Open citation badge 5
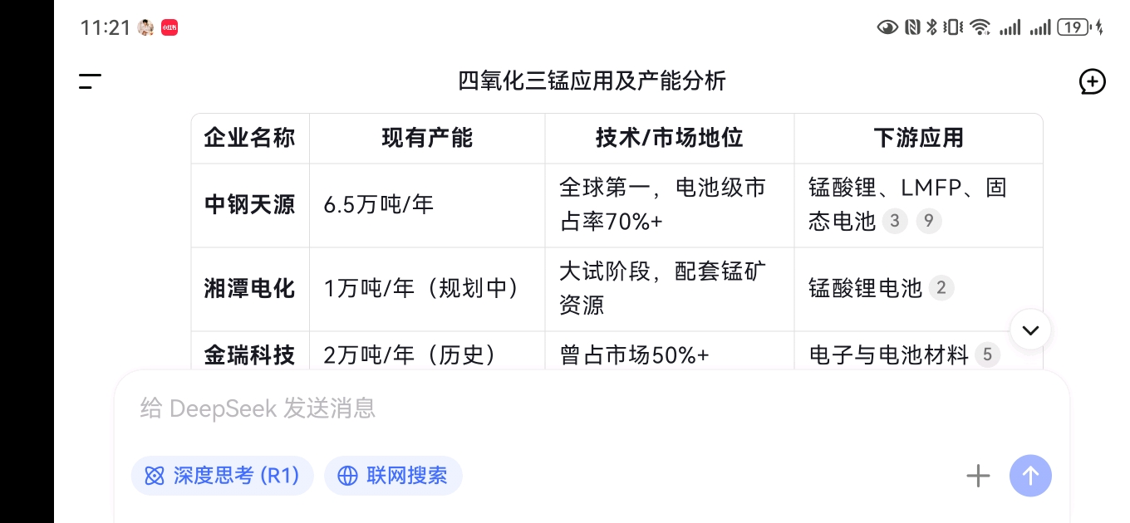 coord(987,355)
